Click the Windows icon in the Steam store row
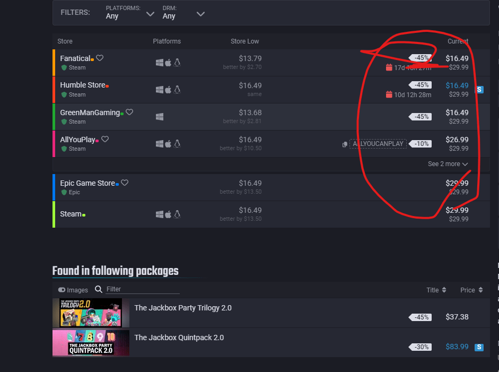 pyautogui.click(x=160, y=214)
